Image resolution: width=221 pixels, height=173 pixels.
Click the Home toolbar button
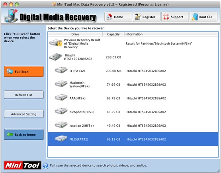(x=118, y=17)
